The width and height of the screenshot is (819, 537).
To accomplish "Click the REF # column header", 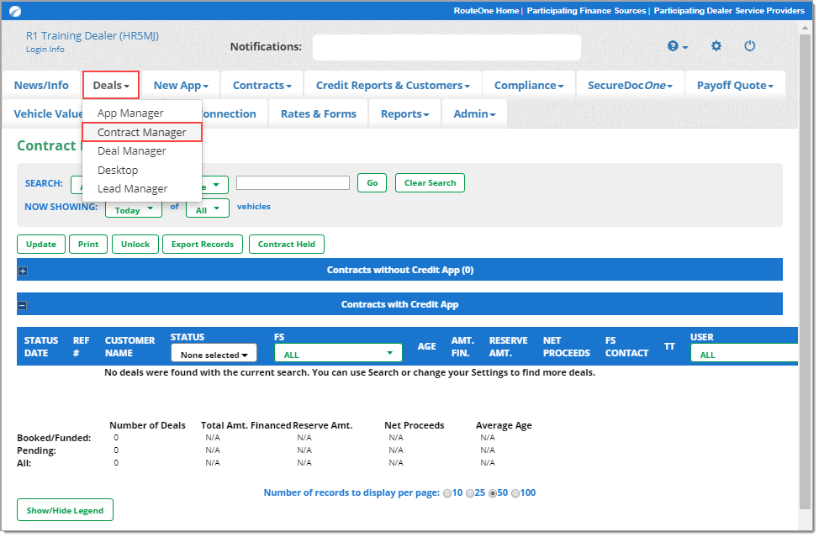I will click(81, 348).
